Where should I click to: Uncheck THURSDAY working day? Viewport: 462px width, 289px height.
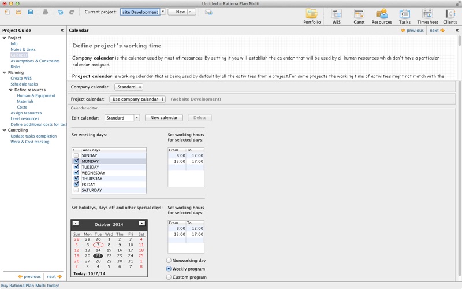pyautogui.click(x=76, y=179)
